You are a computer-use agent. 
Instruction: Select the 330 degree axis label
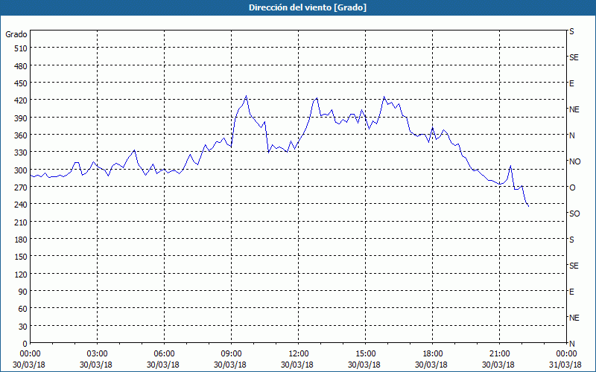coord(21,153)
